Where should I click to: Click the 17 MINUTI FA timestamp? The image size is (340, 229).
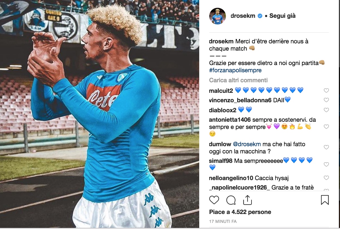(223, 222)
